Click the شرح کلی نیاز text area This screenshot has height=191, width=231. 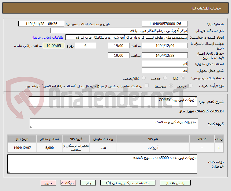point(113,102)
